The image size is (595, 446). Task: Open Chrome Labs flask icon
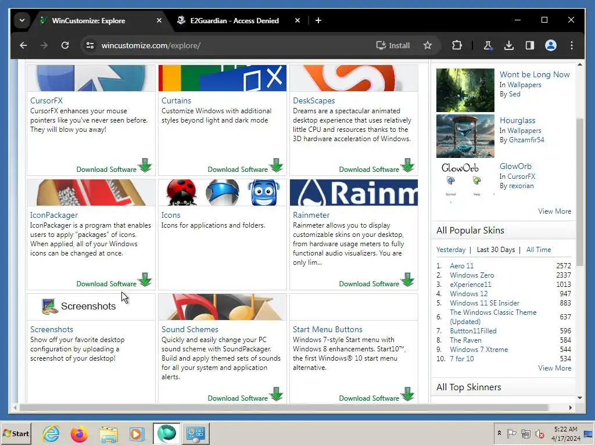(488, 45)
